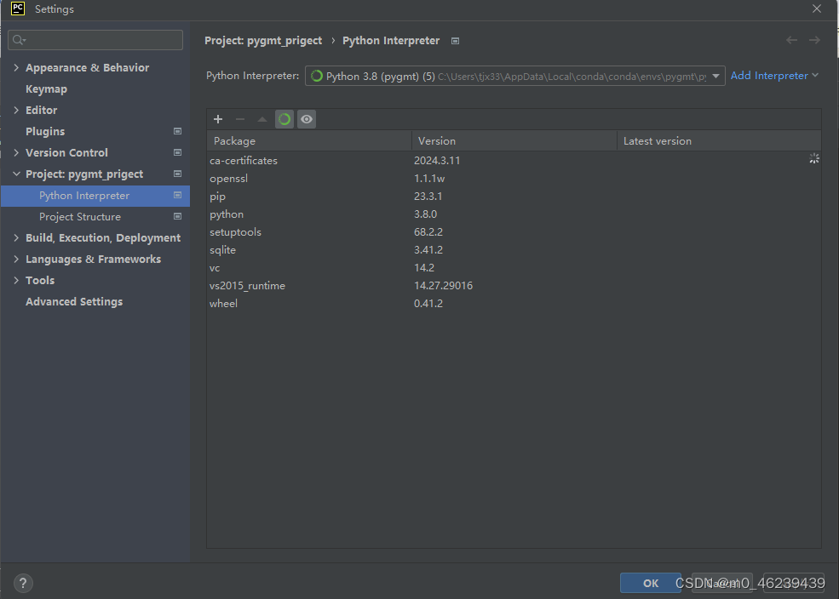Toggle the Use Conda package manager button
This screenshot has width=839, height=599.
pyautogui.click(x=284, y=119)
